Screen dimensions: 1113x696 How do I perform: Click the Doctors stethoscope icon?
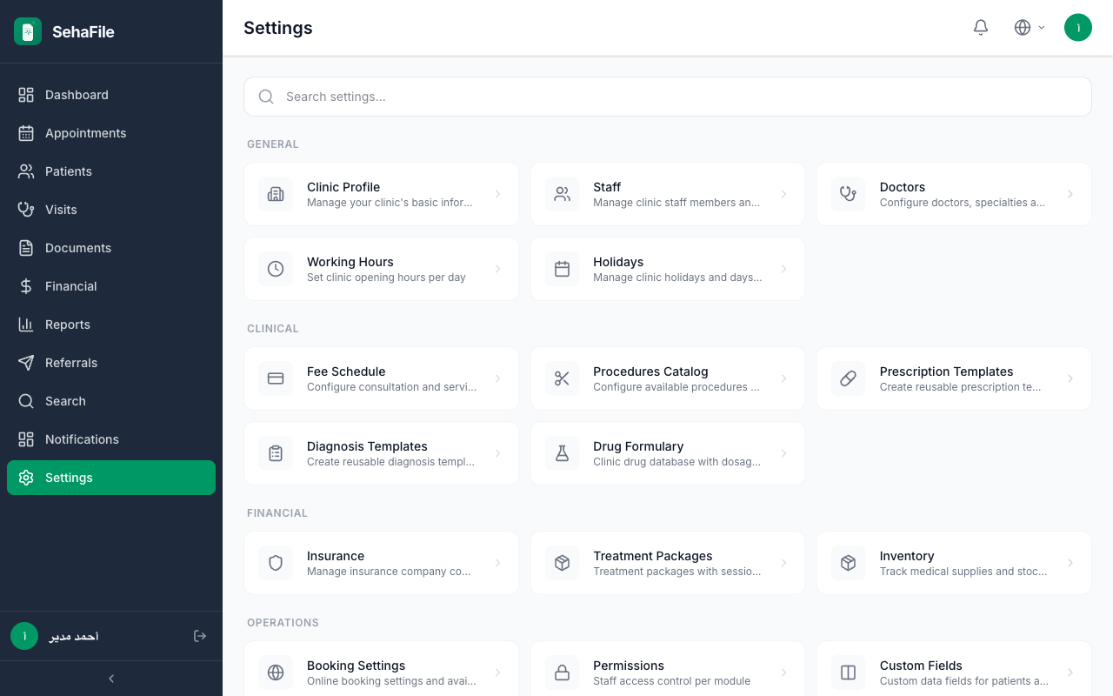[x=849, y=194]
